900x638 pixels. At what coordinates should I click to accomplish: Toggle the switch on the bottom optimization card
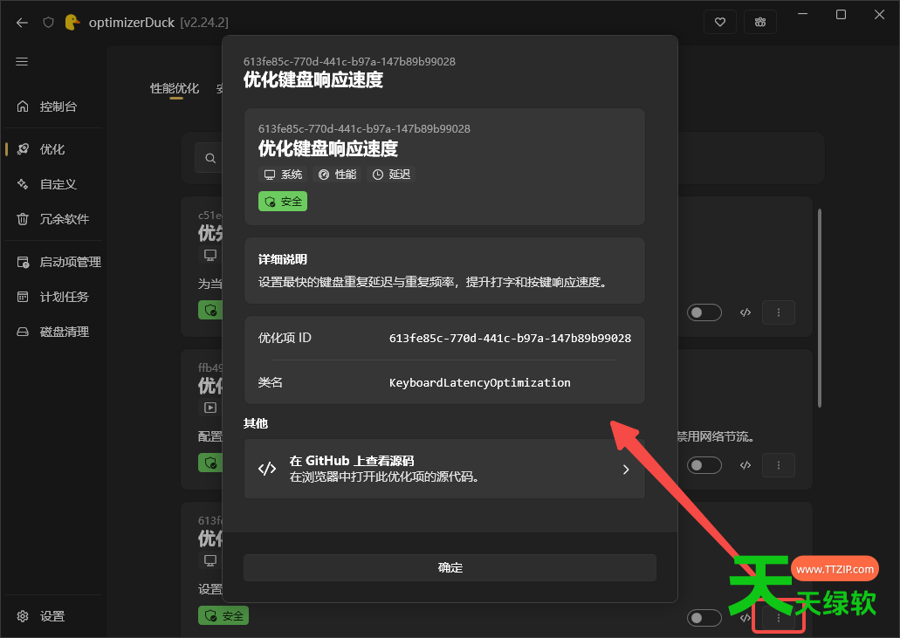pyautogui.click(x=704, y=618)
